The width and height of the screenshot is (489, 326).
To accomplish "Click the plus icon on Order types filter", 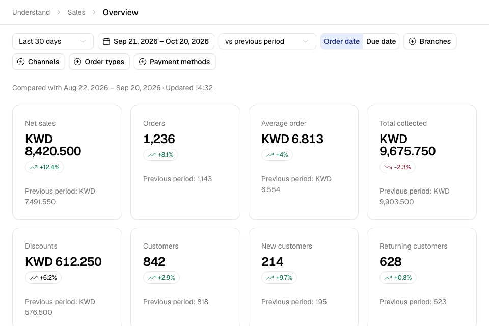I will (x=77, y=62).
